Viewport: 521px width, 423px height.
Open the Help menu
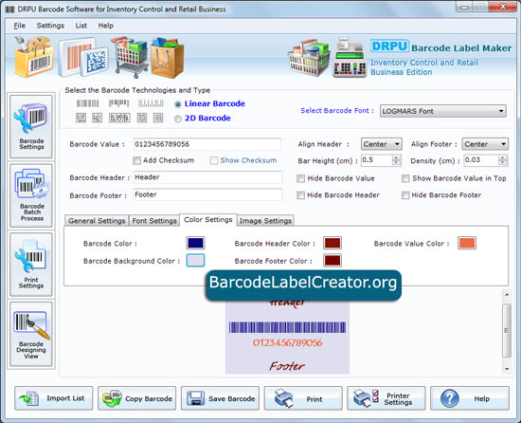click(106, 26)
